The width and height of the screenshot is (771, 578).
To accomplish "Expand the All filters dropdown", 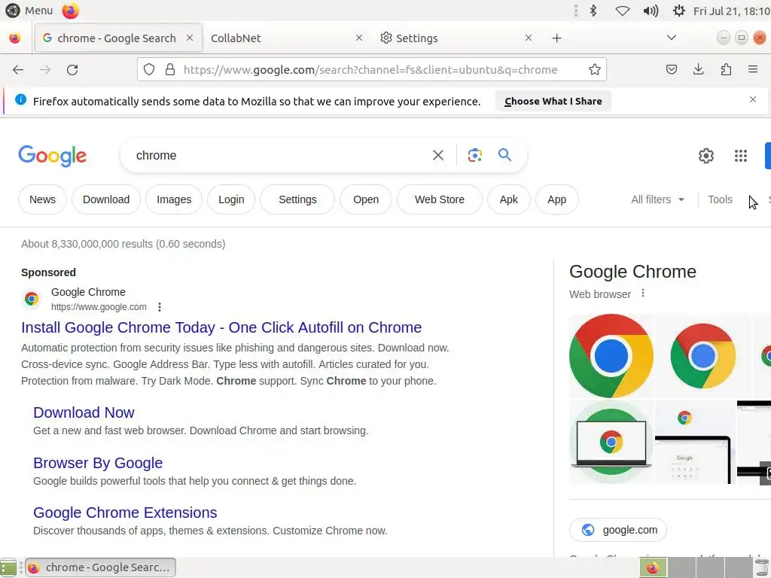I will (657, 199).
